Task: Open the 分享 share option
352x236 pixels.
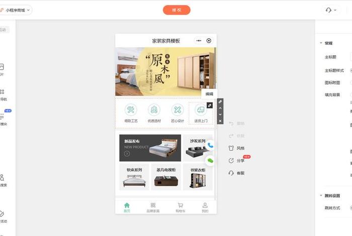Action: (x=237, y=161)
